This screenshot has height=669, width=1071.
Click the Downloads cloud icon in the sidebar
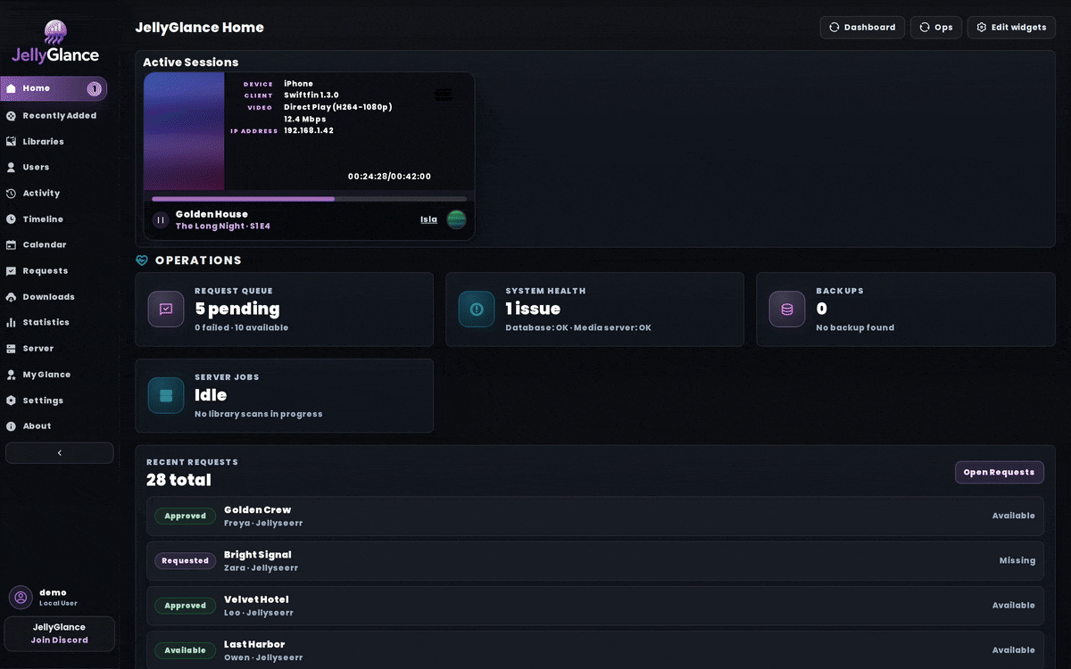(x=11, y=297)
